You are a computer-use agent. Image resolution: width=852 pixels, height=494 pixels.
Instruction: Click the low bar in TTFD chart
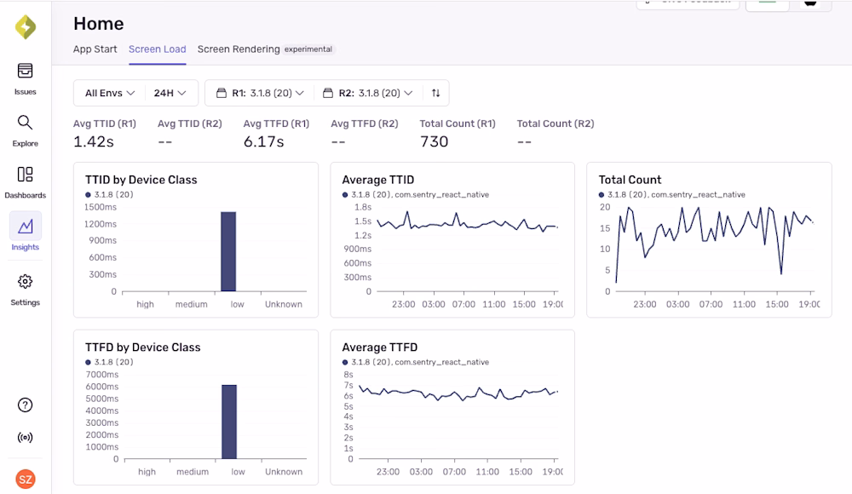[228, 422]
